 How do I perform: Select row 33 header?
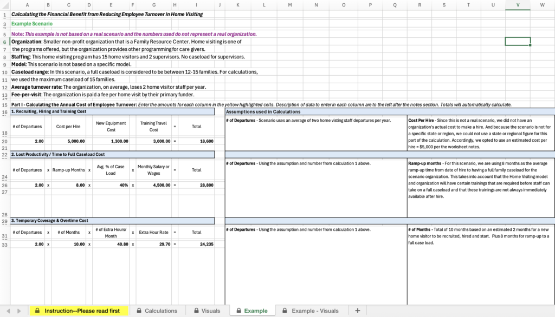4,245
